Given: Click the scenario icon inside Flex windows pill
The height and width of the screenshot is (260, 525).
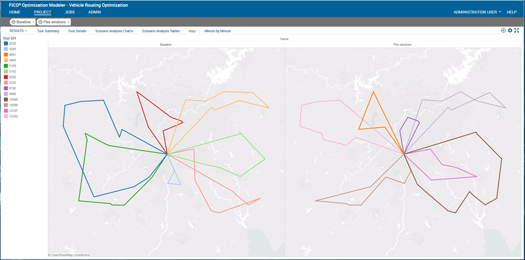Looking at the screenshot, I should pos(40,22).
